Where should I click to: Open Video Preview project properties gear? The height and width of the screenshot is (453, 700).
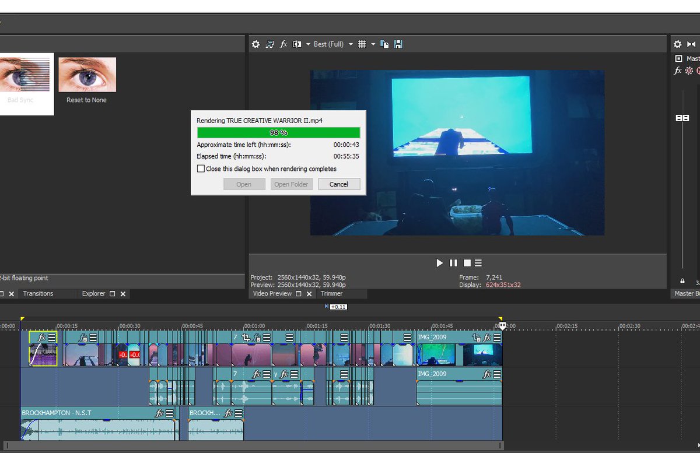[256, 44]
